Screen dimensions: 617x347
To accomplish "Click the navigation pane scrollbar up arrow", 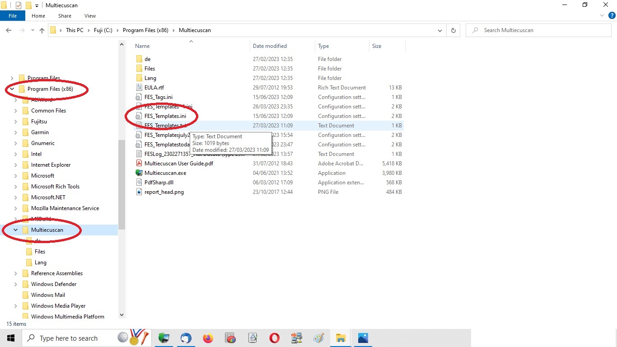I will point(122,45).
